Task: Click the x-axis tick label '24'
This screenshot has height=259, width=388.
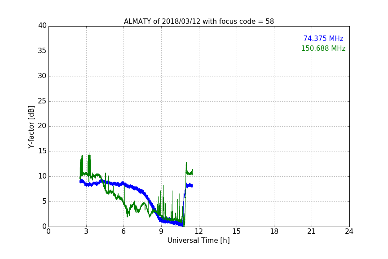Action: click(x=349, y=232)
